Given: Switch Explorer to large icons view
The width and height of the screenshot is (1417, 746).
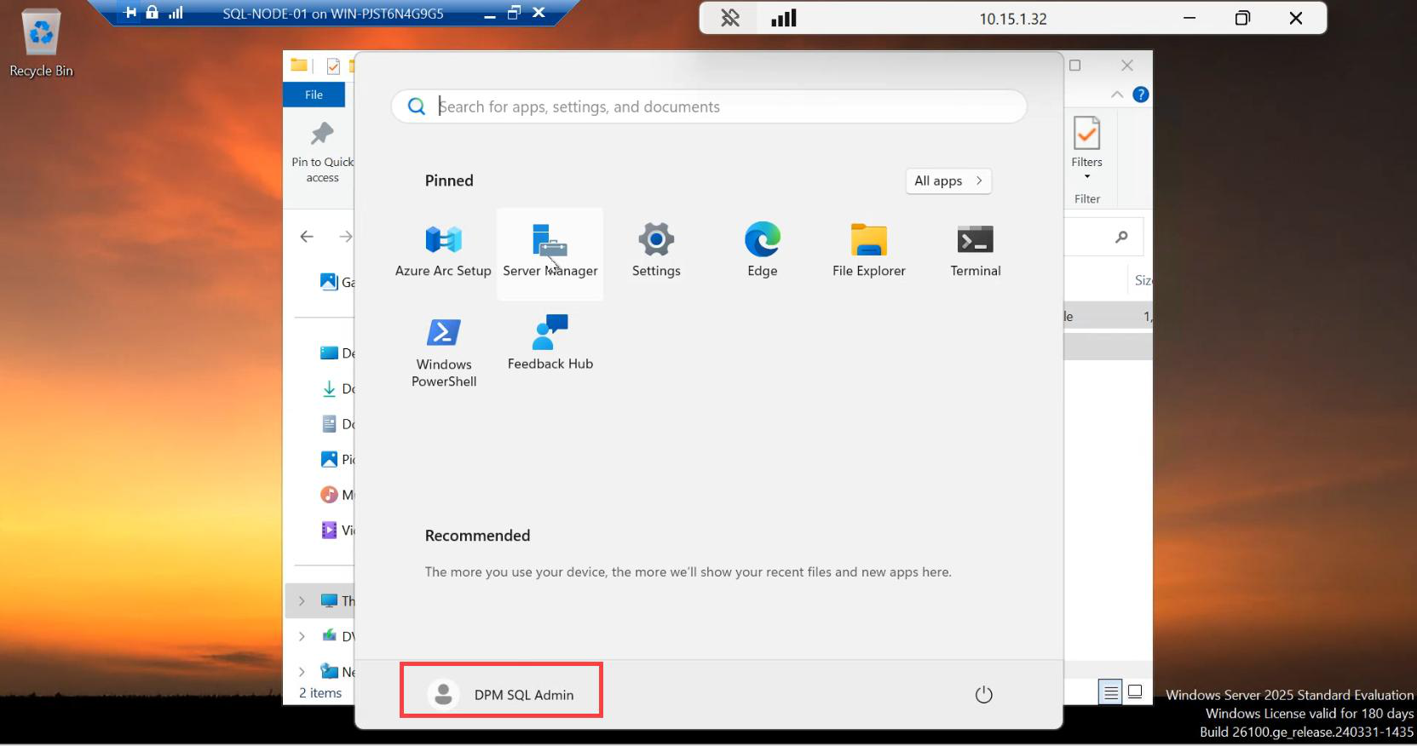Looking at the screenshot, I should [x=1135, y=692].
